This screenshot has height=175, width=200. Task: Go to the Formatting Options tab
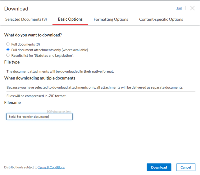pos(111,19)
